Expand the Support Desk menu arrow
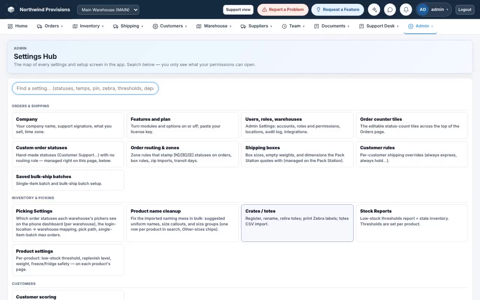The image size is (480, 300). click(x=398, y=26)
